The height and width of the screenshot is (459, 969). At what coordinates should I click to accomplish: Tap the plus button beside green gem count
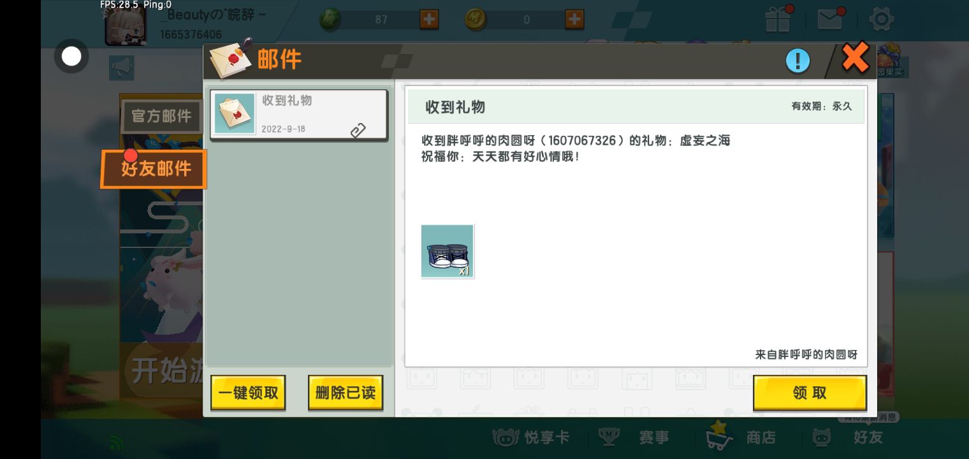(x=429, y=19)
